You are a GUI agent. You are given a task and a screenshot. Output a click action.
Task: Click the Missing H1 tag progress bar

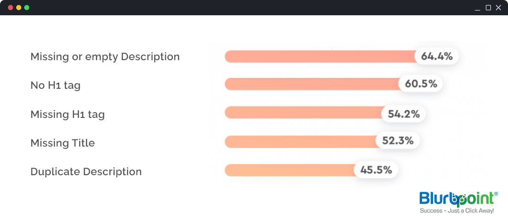(303, 113)
